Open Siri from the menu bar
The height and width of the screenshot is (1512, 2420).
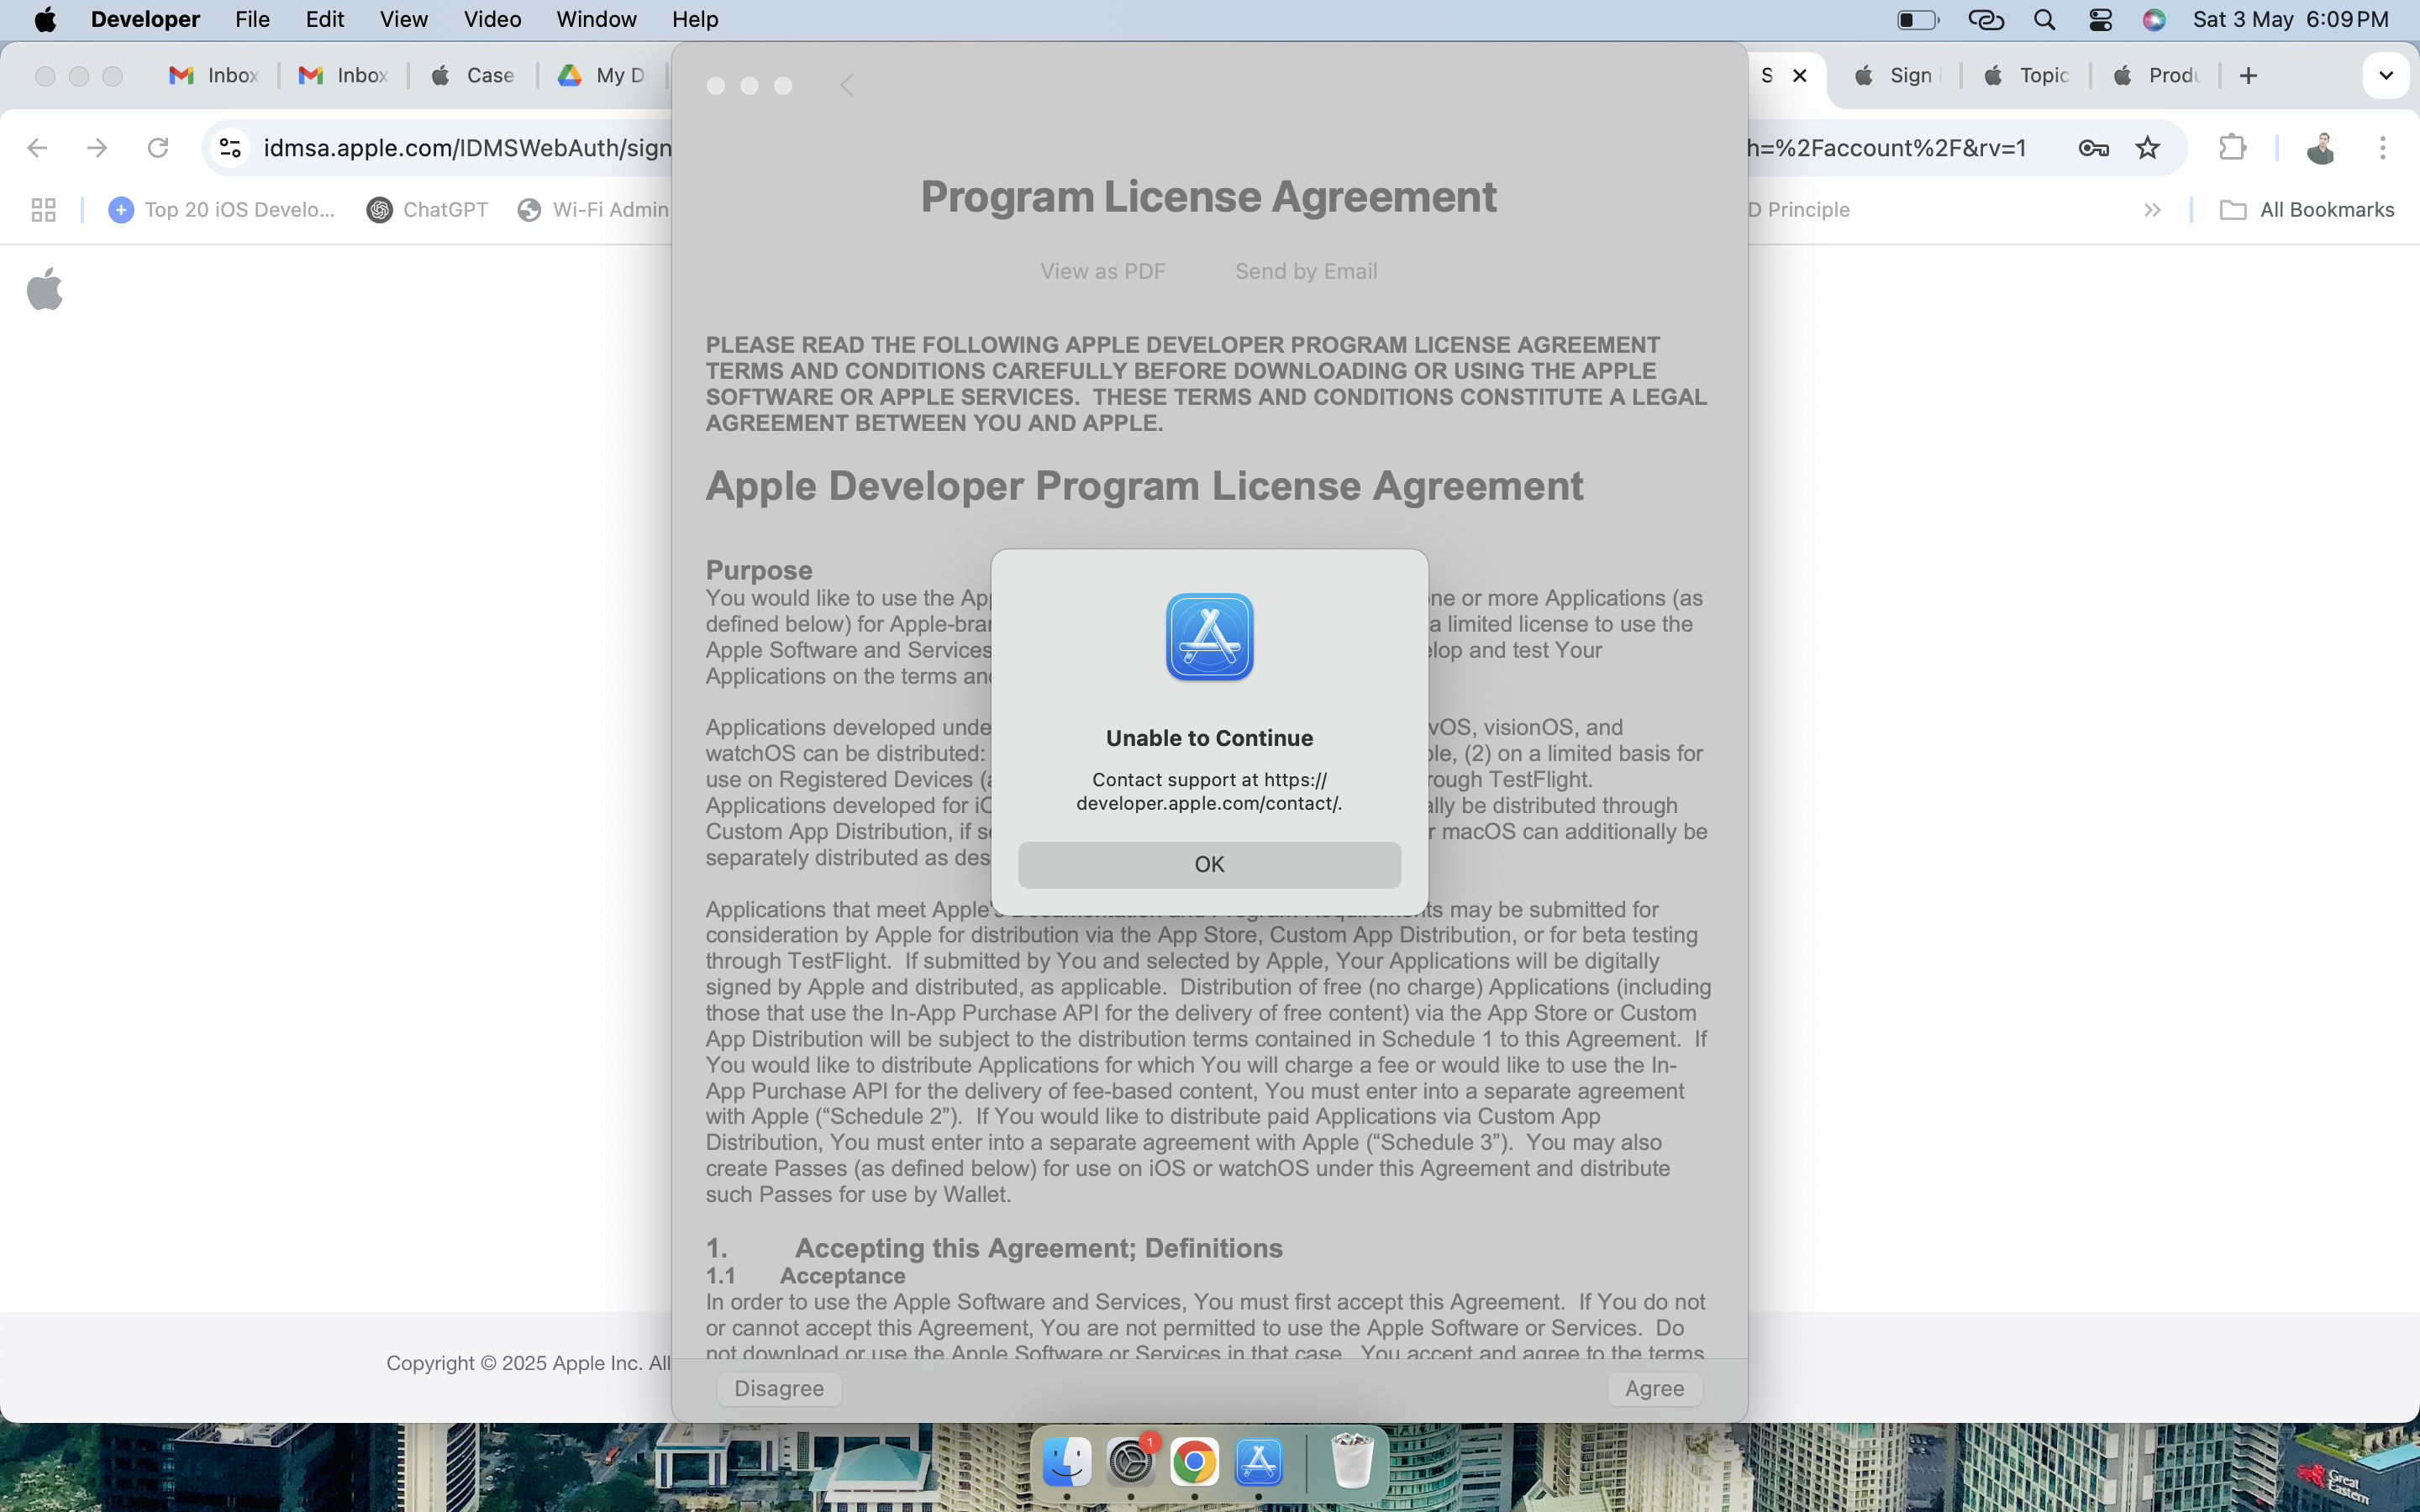2154,19
